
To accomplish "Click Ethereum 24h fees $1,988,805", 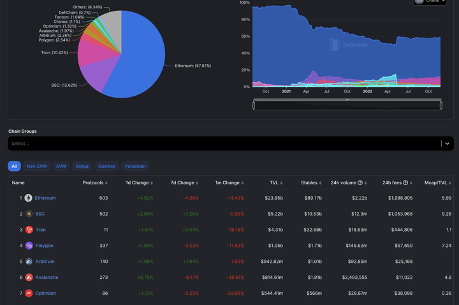I will (400, 198).
